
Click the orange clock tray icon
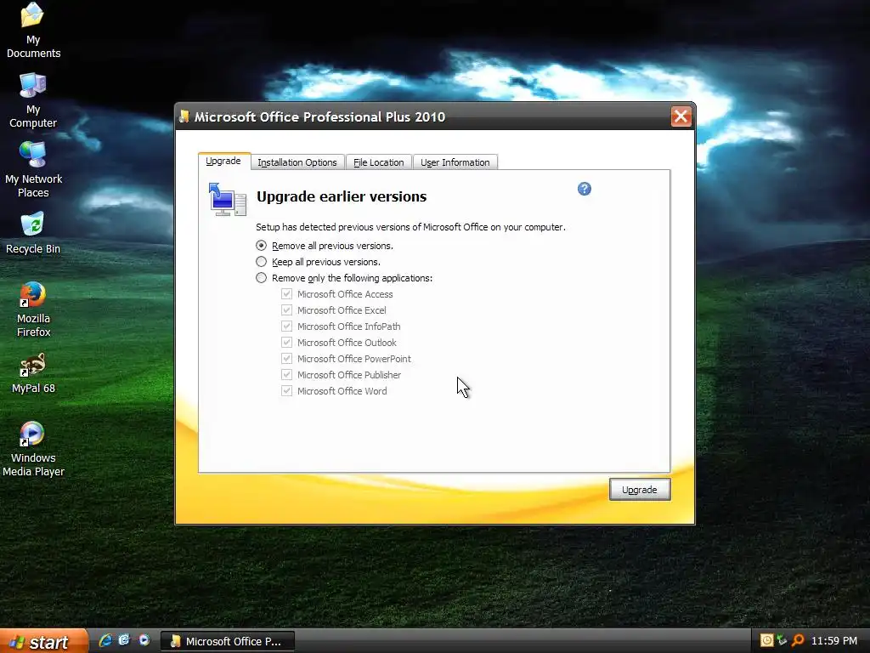(767, 640)
